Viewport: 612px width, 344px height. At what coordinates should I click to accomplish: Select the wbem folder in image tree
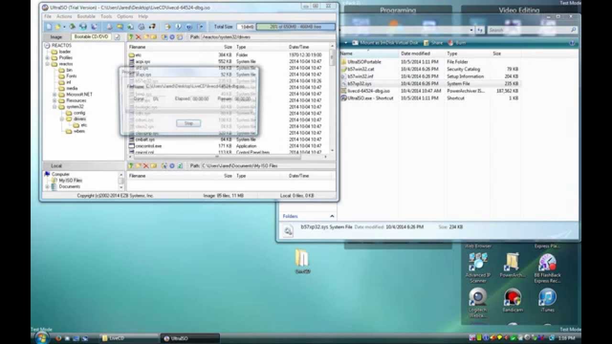[x=79, y=131]
